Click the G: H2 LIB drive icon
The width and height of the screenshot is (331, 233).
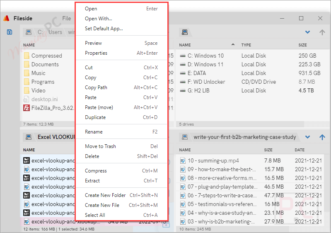click(x=183, y=91)
